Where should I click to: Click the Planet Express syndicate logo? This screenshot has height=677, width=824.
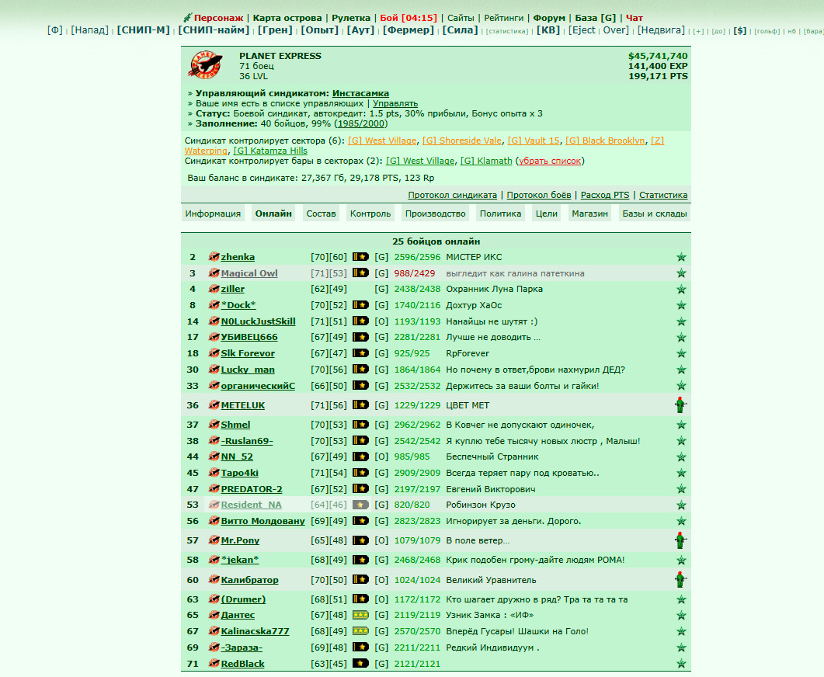point(206,65)
